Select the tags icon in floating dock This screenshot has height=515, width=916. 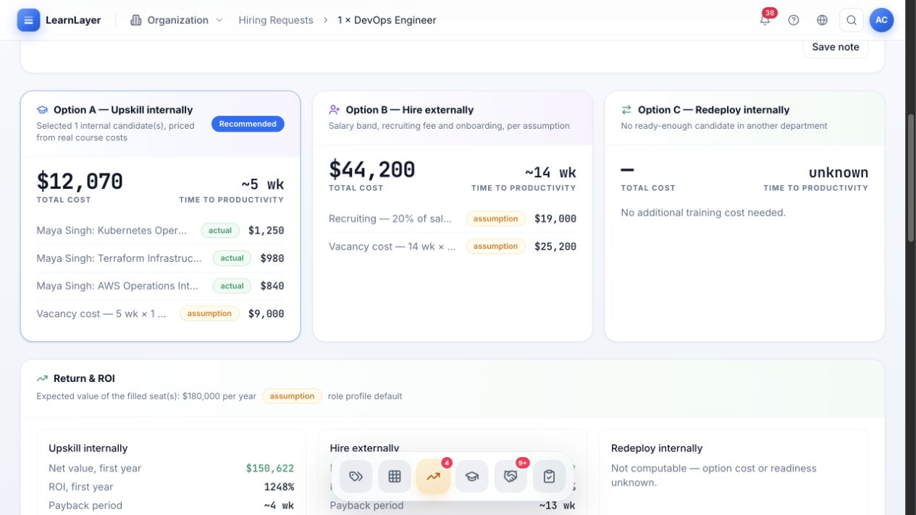[x=356, y=477]
